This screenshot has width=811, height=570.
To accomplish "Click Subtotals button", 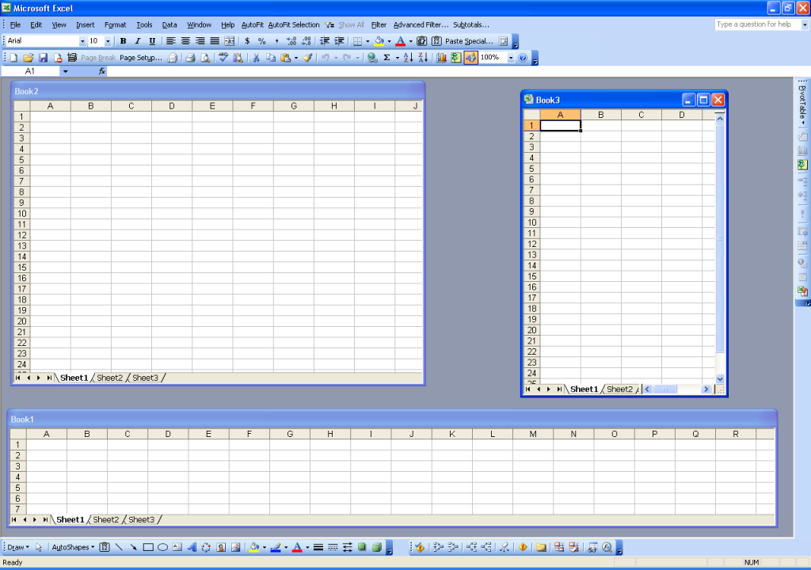I will pos(471,25).
